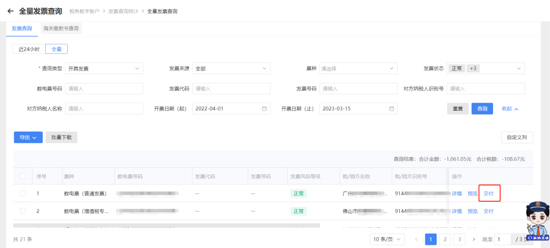This screenshot has height=248, width=550.
Task: Click 交付 for invoice row 1
Action: coord(488,194)
